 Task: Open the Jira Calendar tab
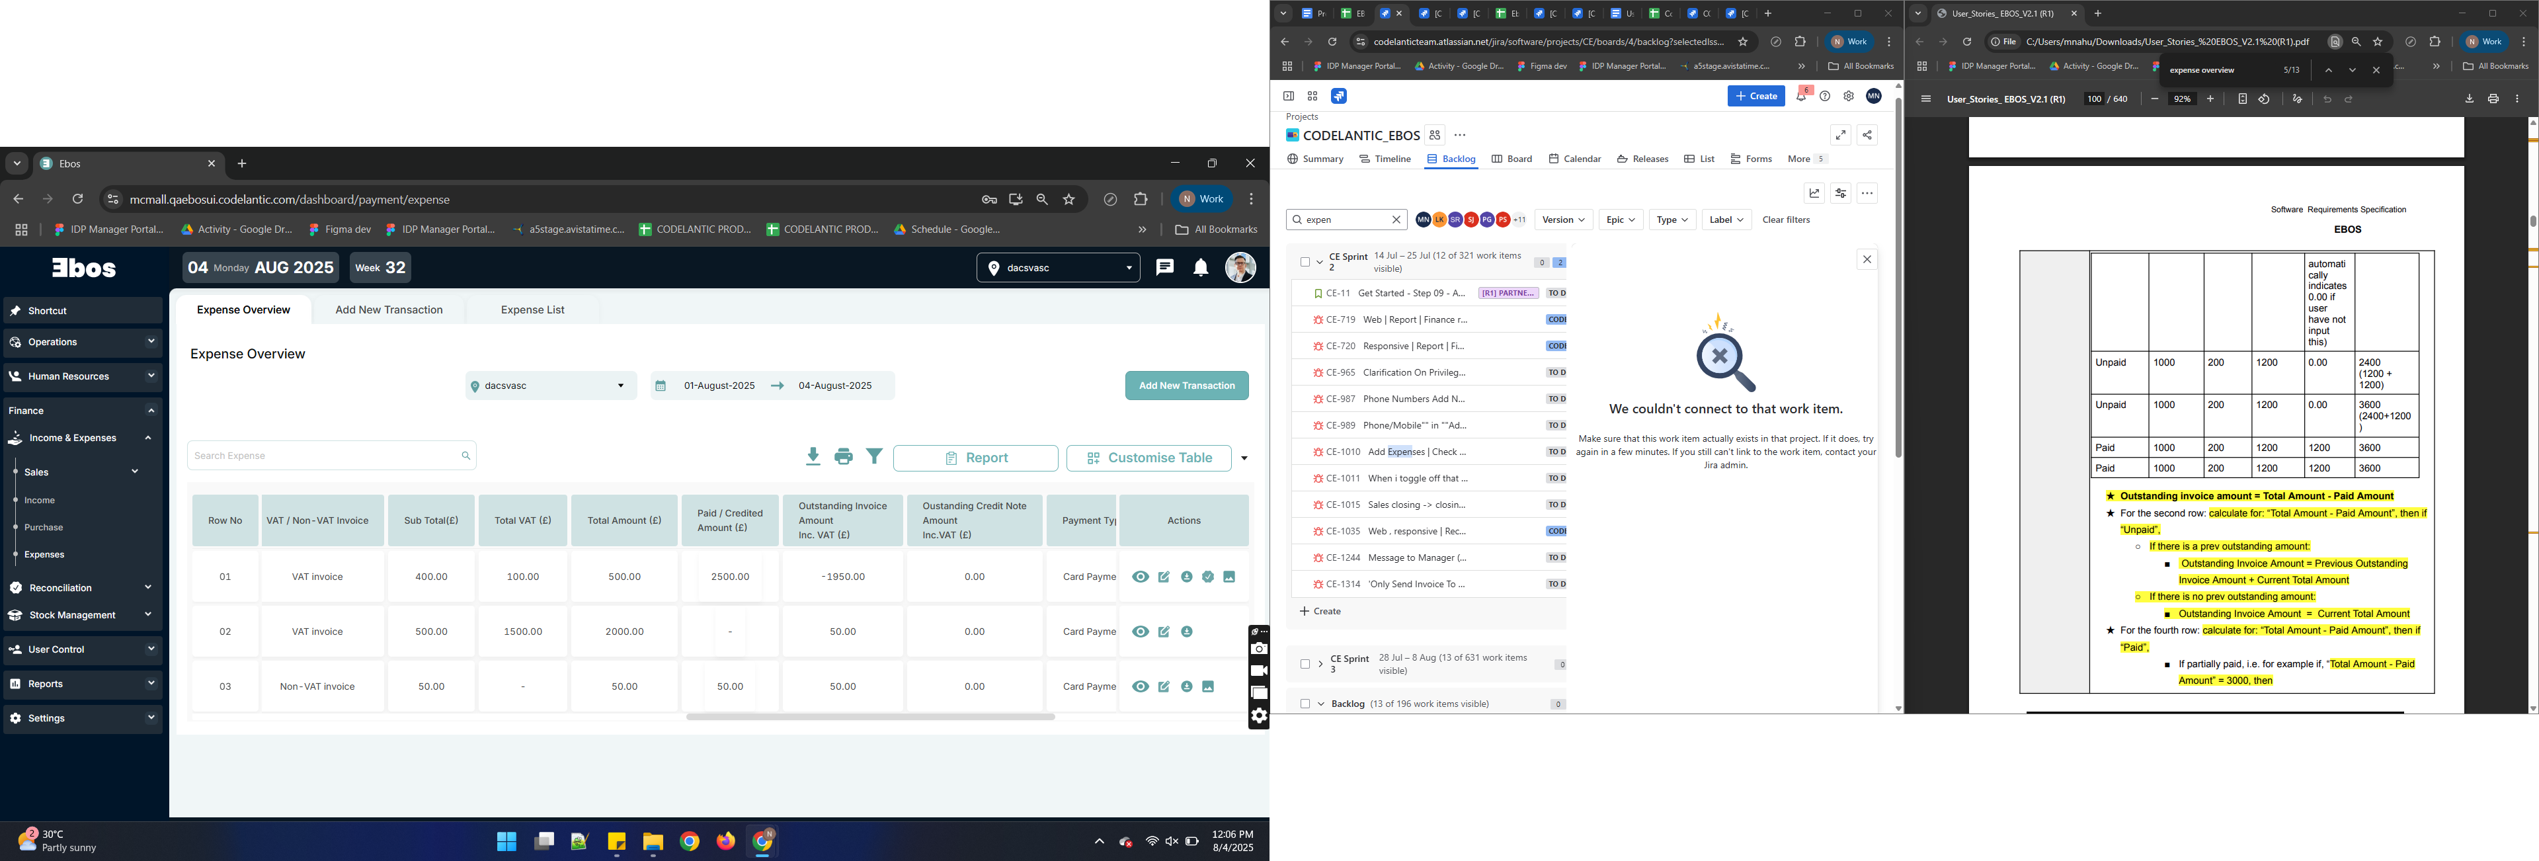(x=1575, y=159)
